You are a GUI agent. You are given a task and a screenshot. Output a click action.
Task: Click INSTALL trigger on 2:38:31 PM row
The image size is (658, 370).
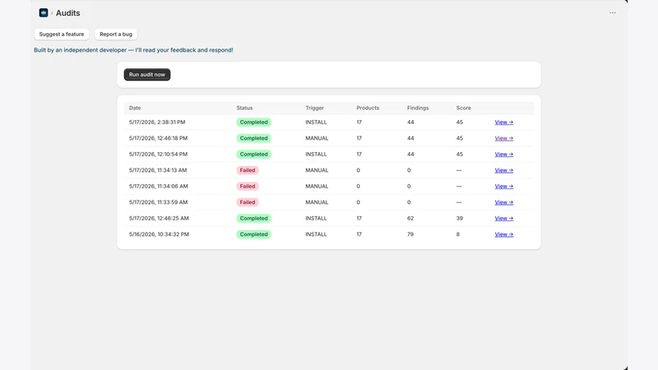click(x=316, y=123)
